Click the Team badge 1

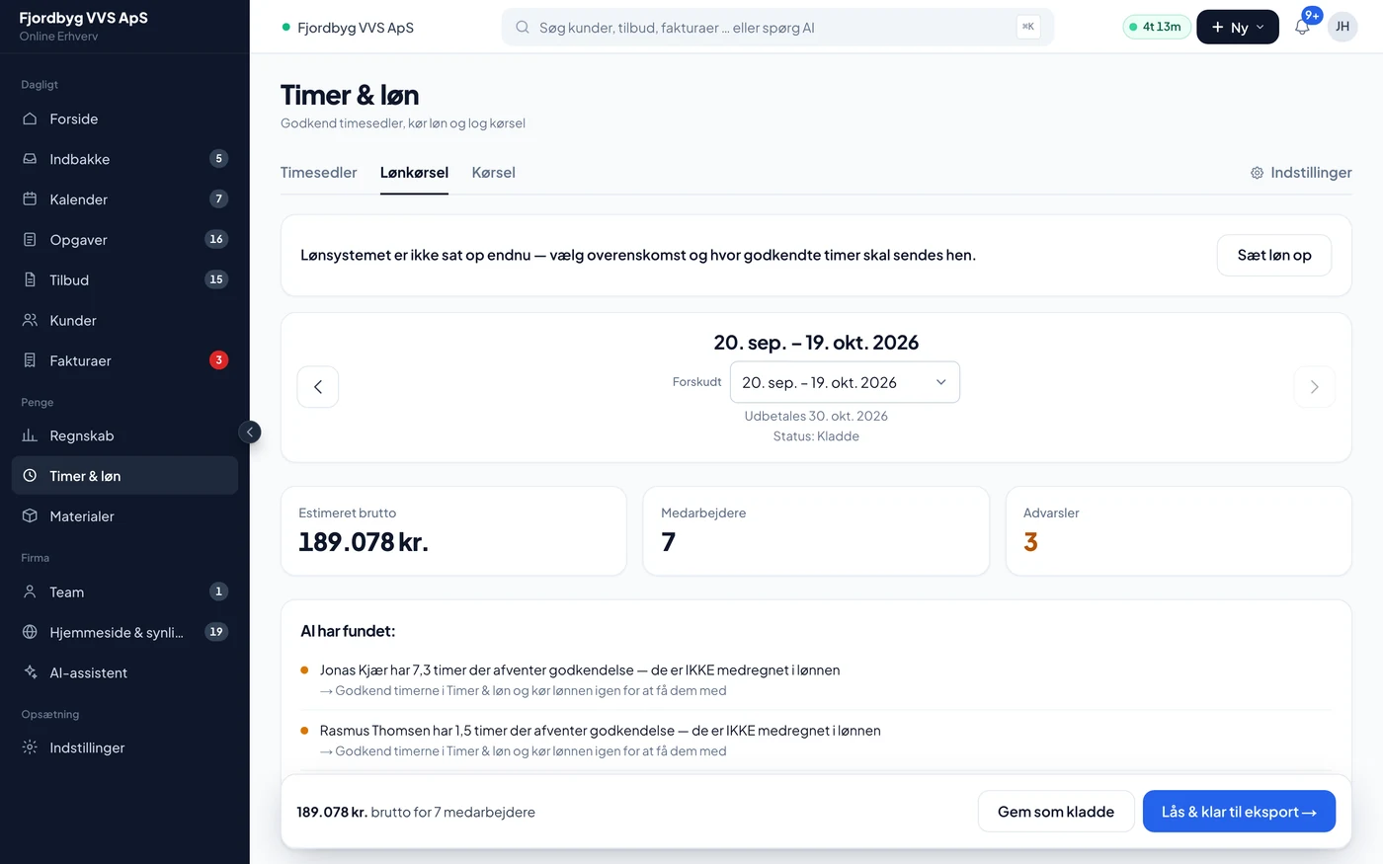218,591
